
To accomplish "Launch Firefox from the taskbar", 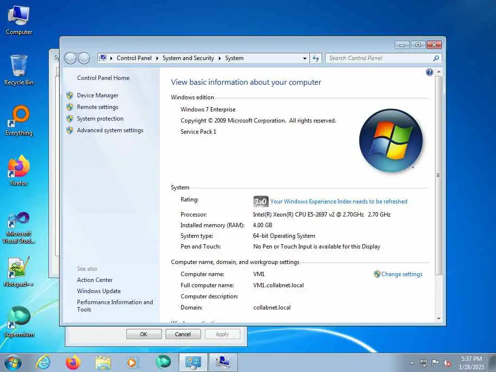I will coord(73,362).
